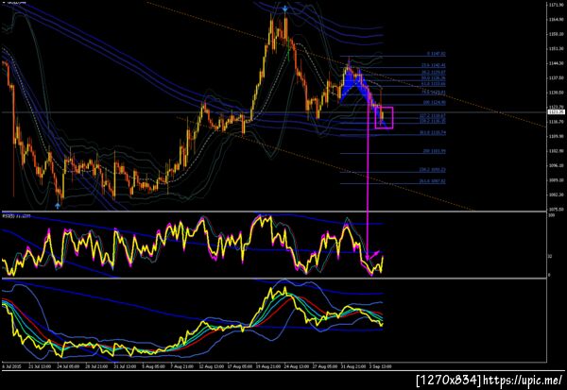Select the Fibonacci 100 level label
This screenshot has height=390, width=567.
point(435,103)
